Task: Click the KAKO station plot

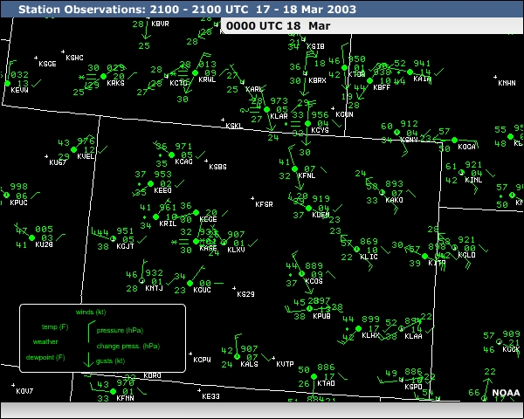Action: click(382, 192)
